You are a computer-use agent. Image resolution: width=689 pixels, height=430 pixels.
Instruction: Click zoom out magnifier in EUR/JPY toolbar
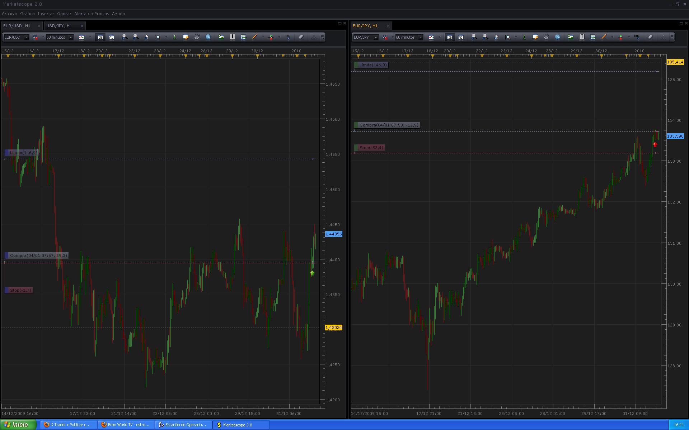pos(485,37)
